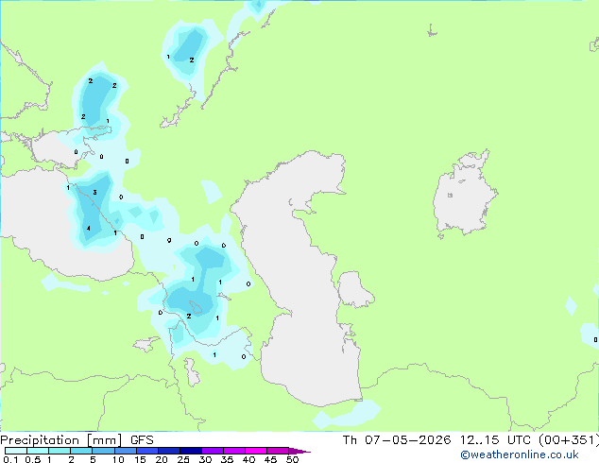Select the dark navy swatch between 25 and 30
The image size is (599, 463).
(191, 451)
